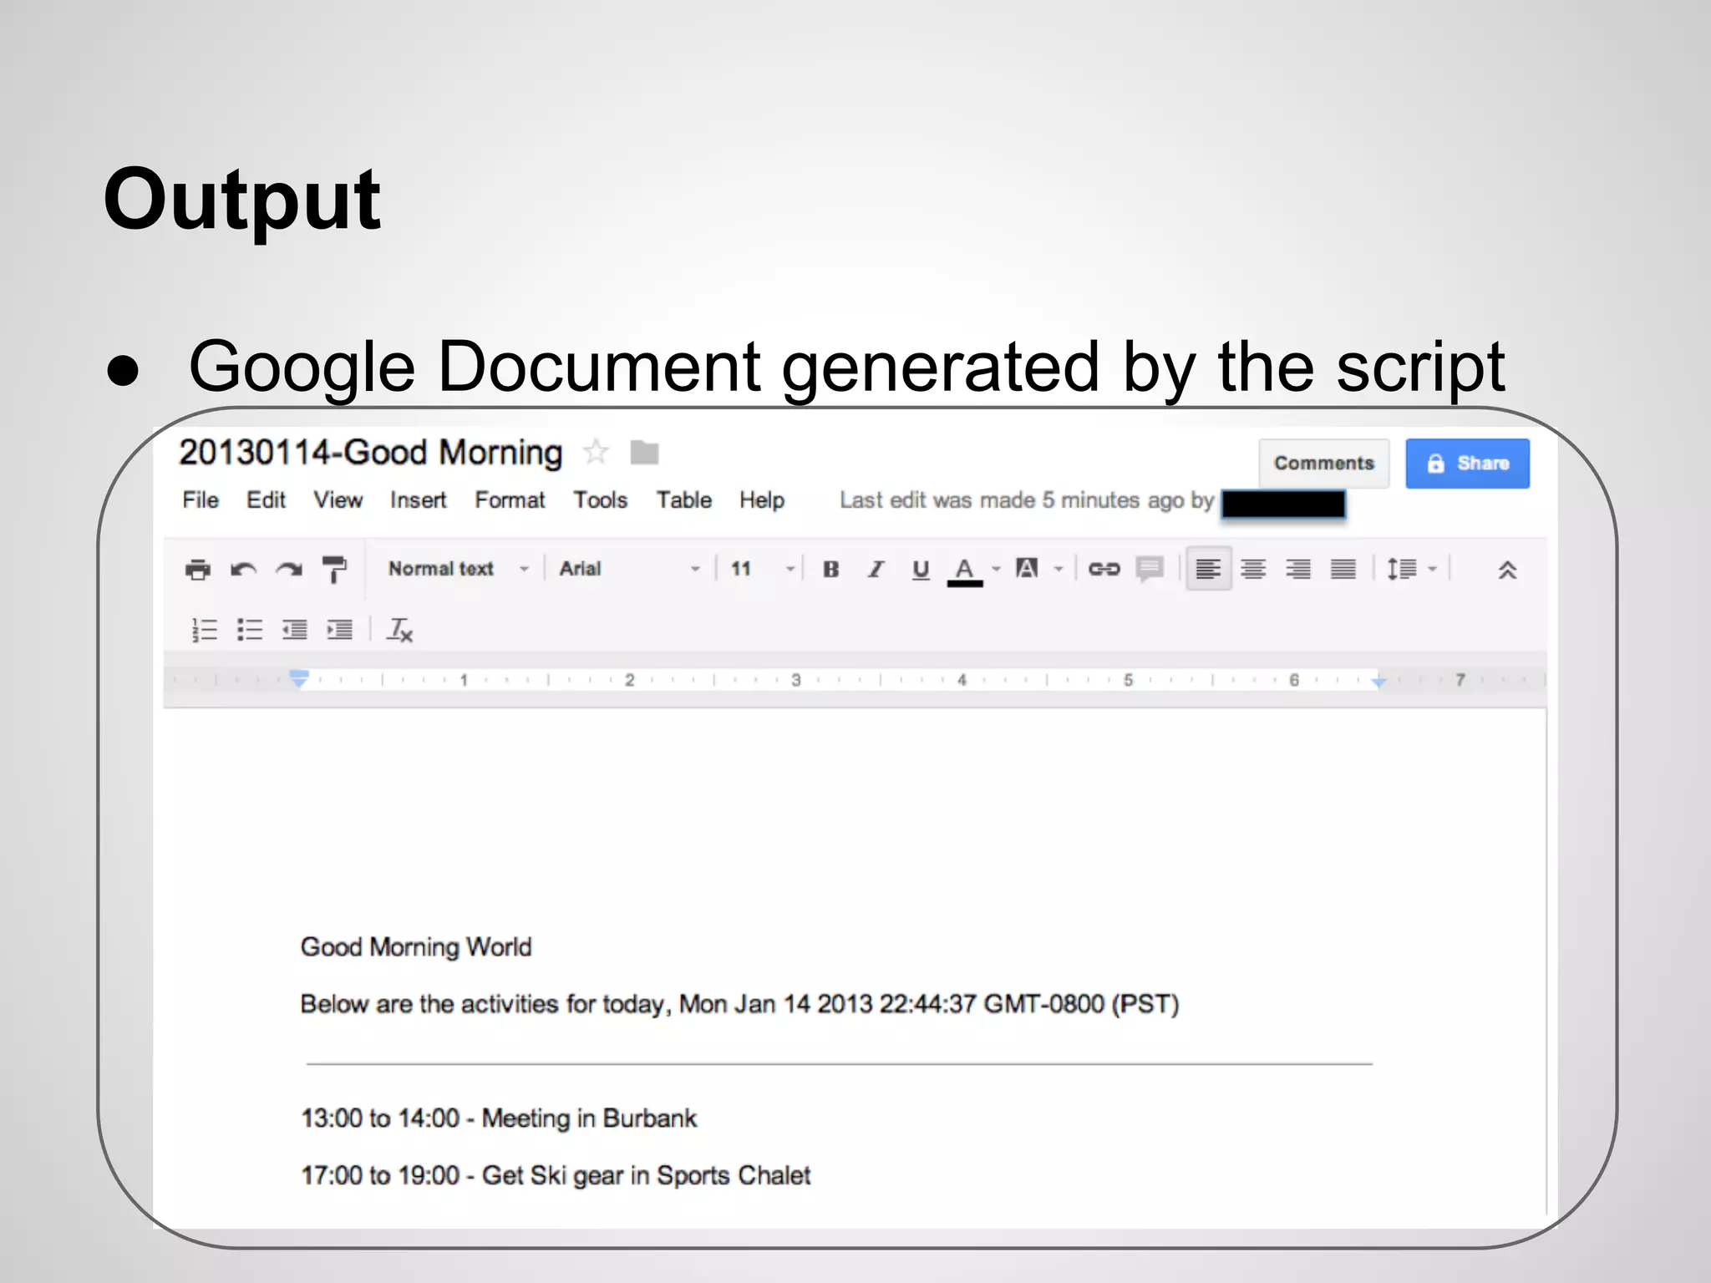The height and width of the screenshot is (1283, 1711).
Task: Select the Paint format tool
Action: [334, 570]
